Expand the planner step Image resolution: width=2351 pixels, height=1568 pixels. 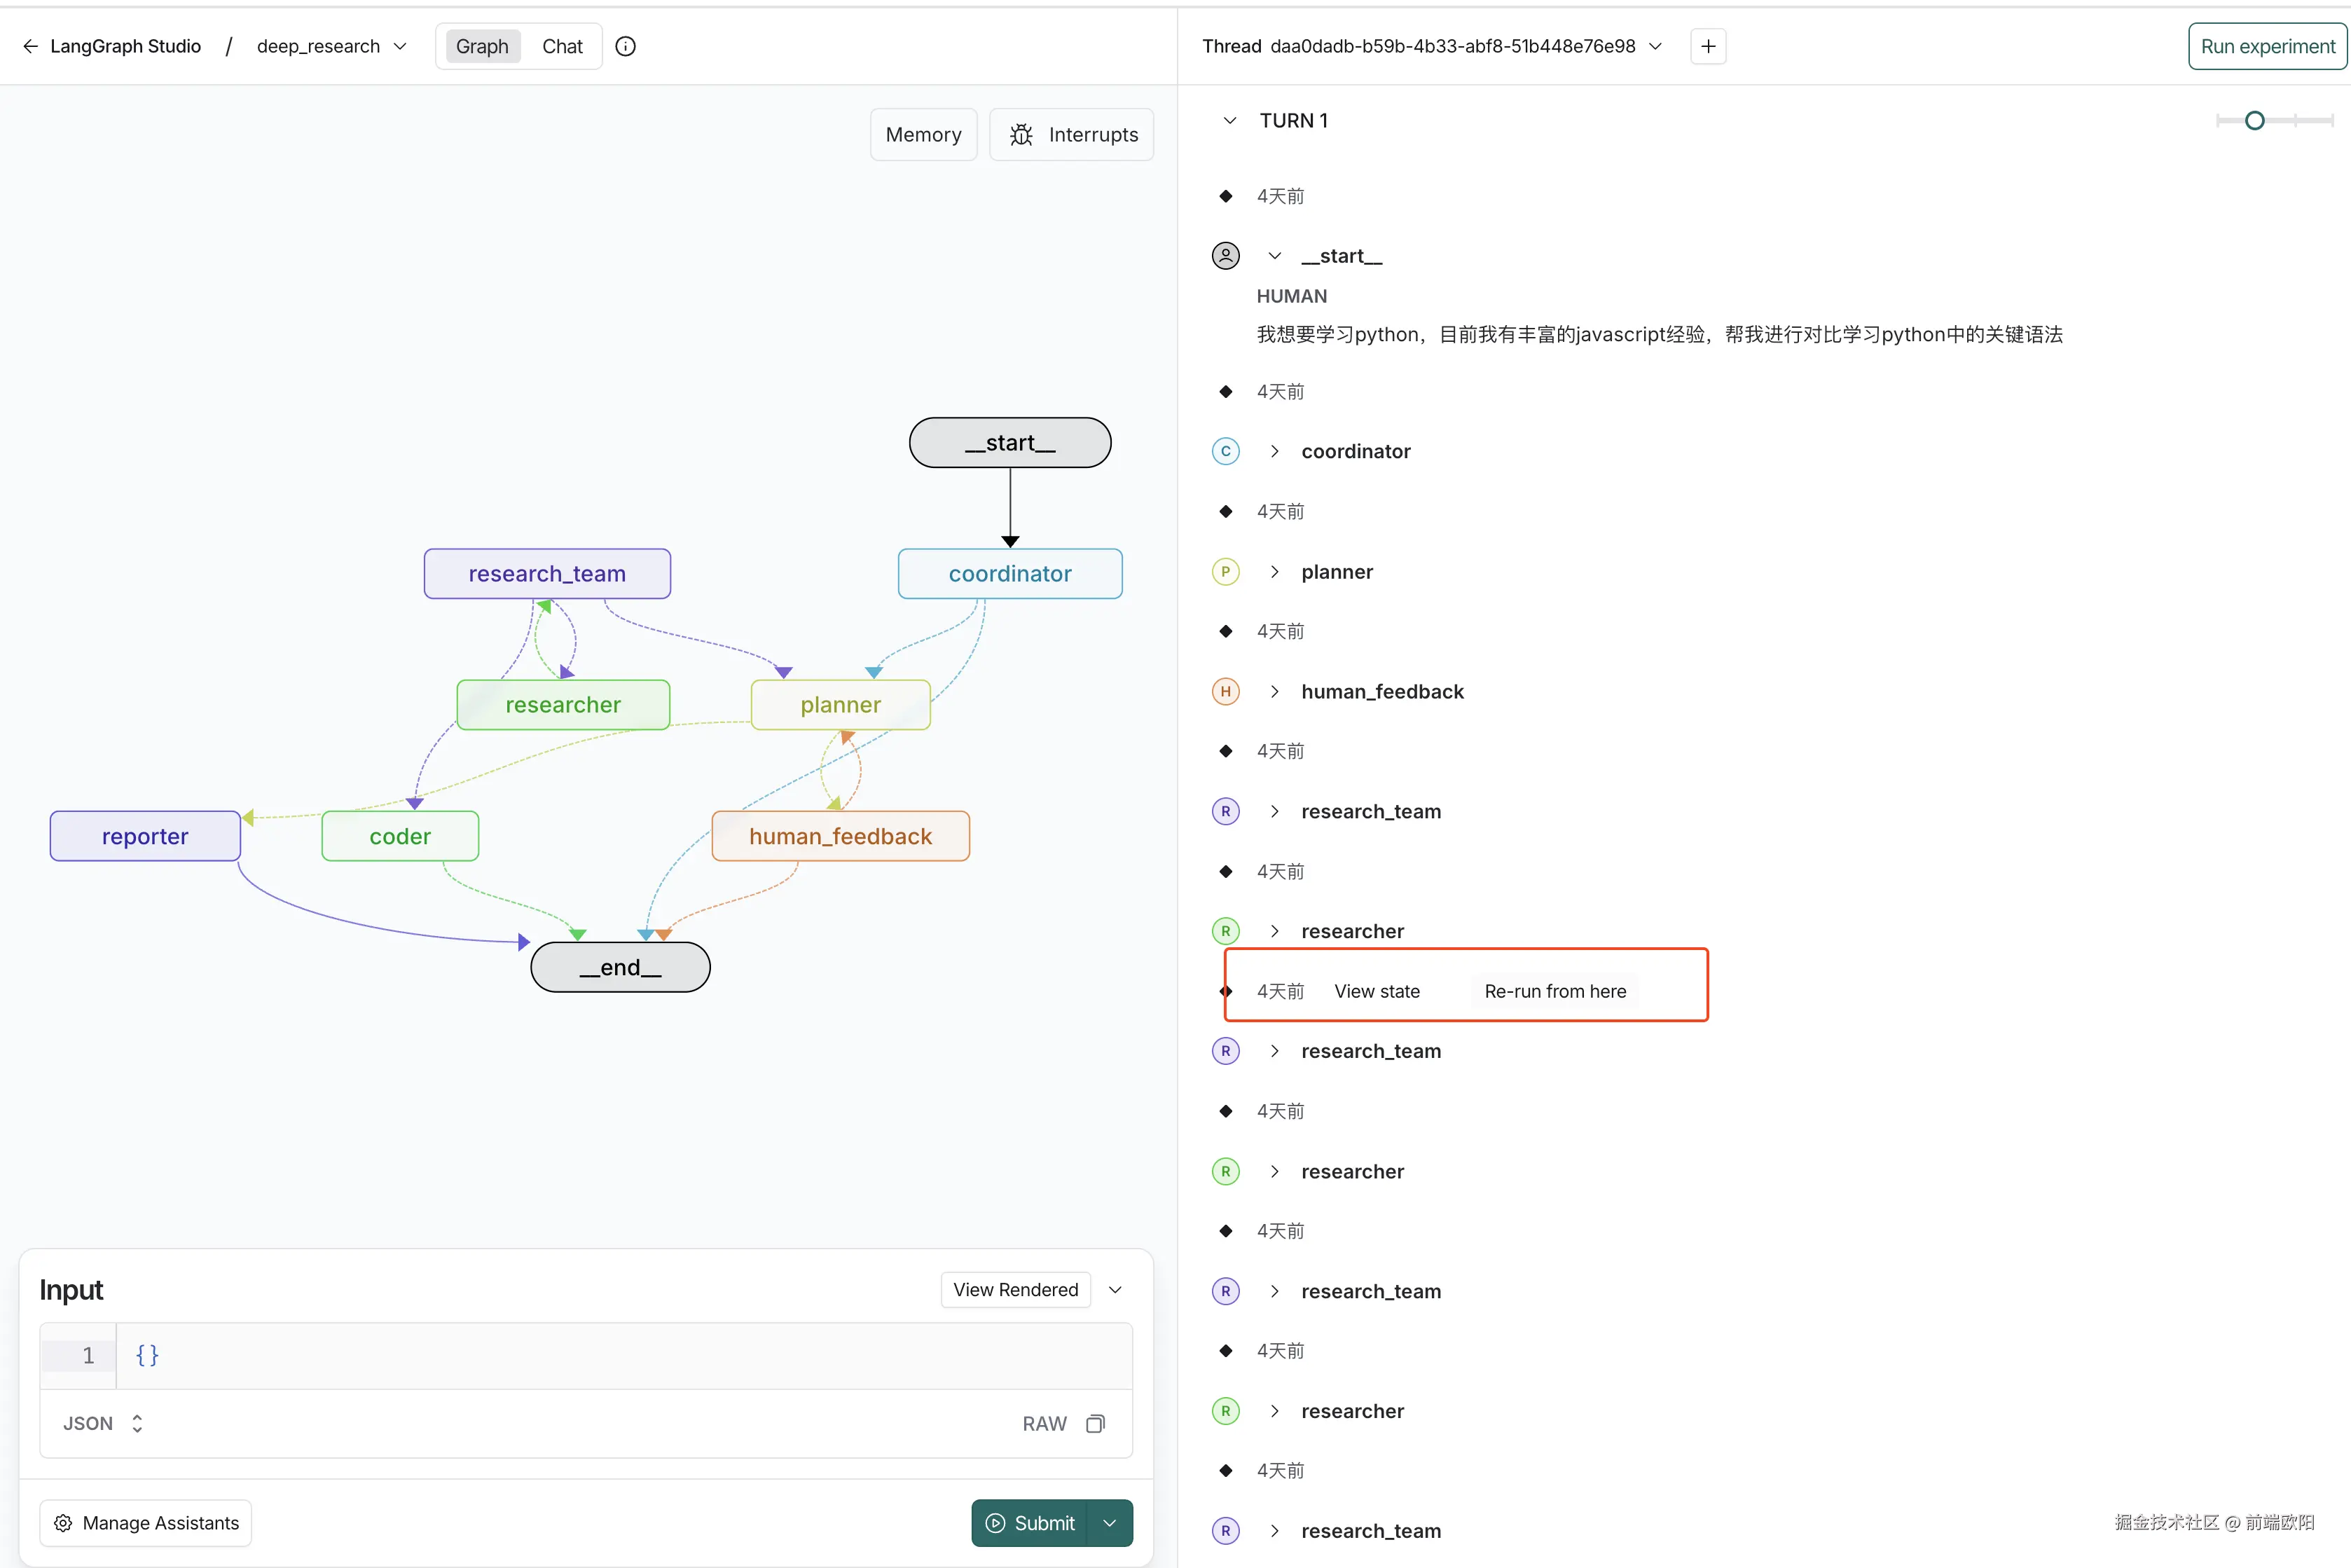(1274, 572)
